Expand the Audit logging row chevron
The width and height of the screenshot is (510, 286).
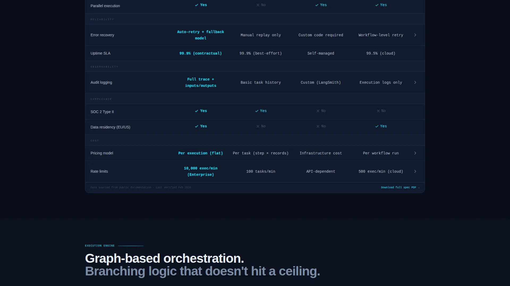pos(415,82)
